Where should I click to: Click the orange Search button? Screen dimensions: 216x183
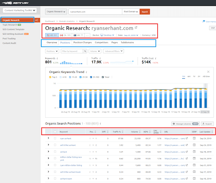pos(145,11)
